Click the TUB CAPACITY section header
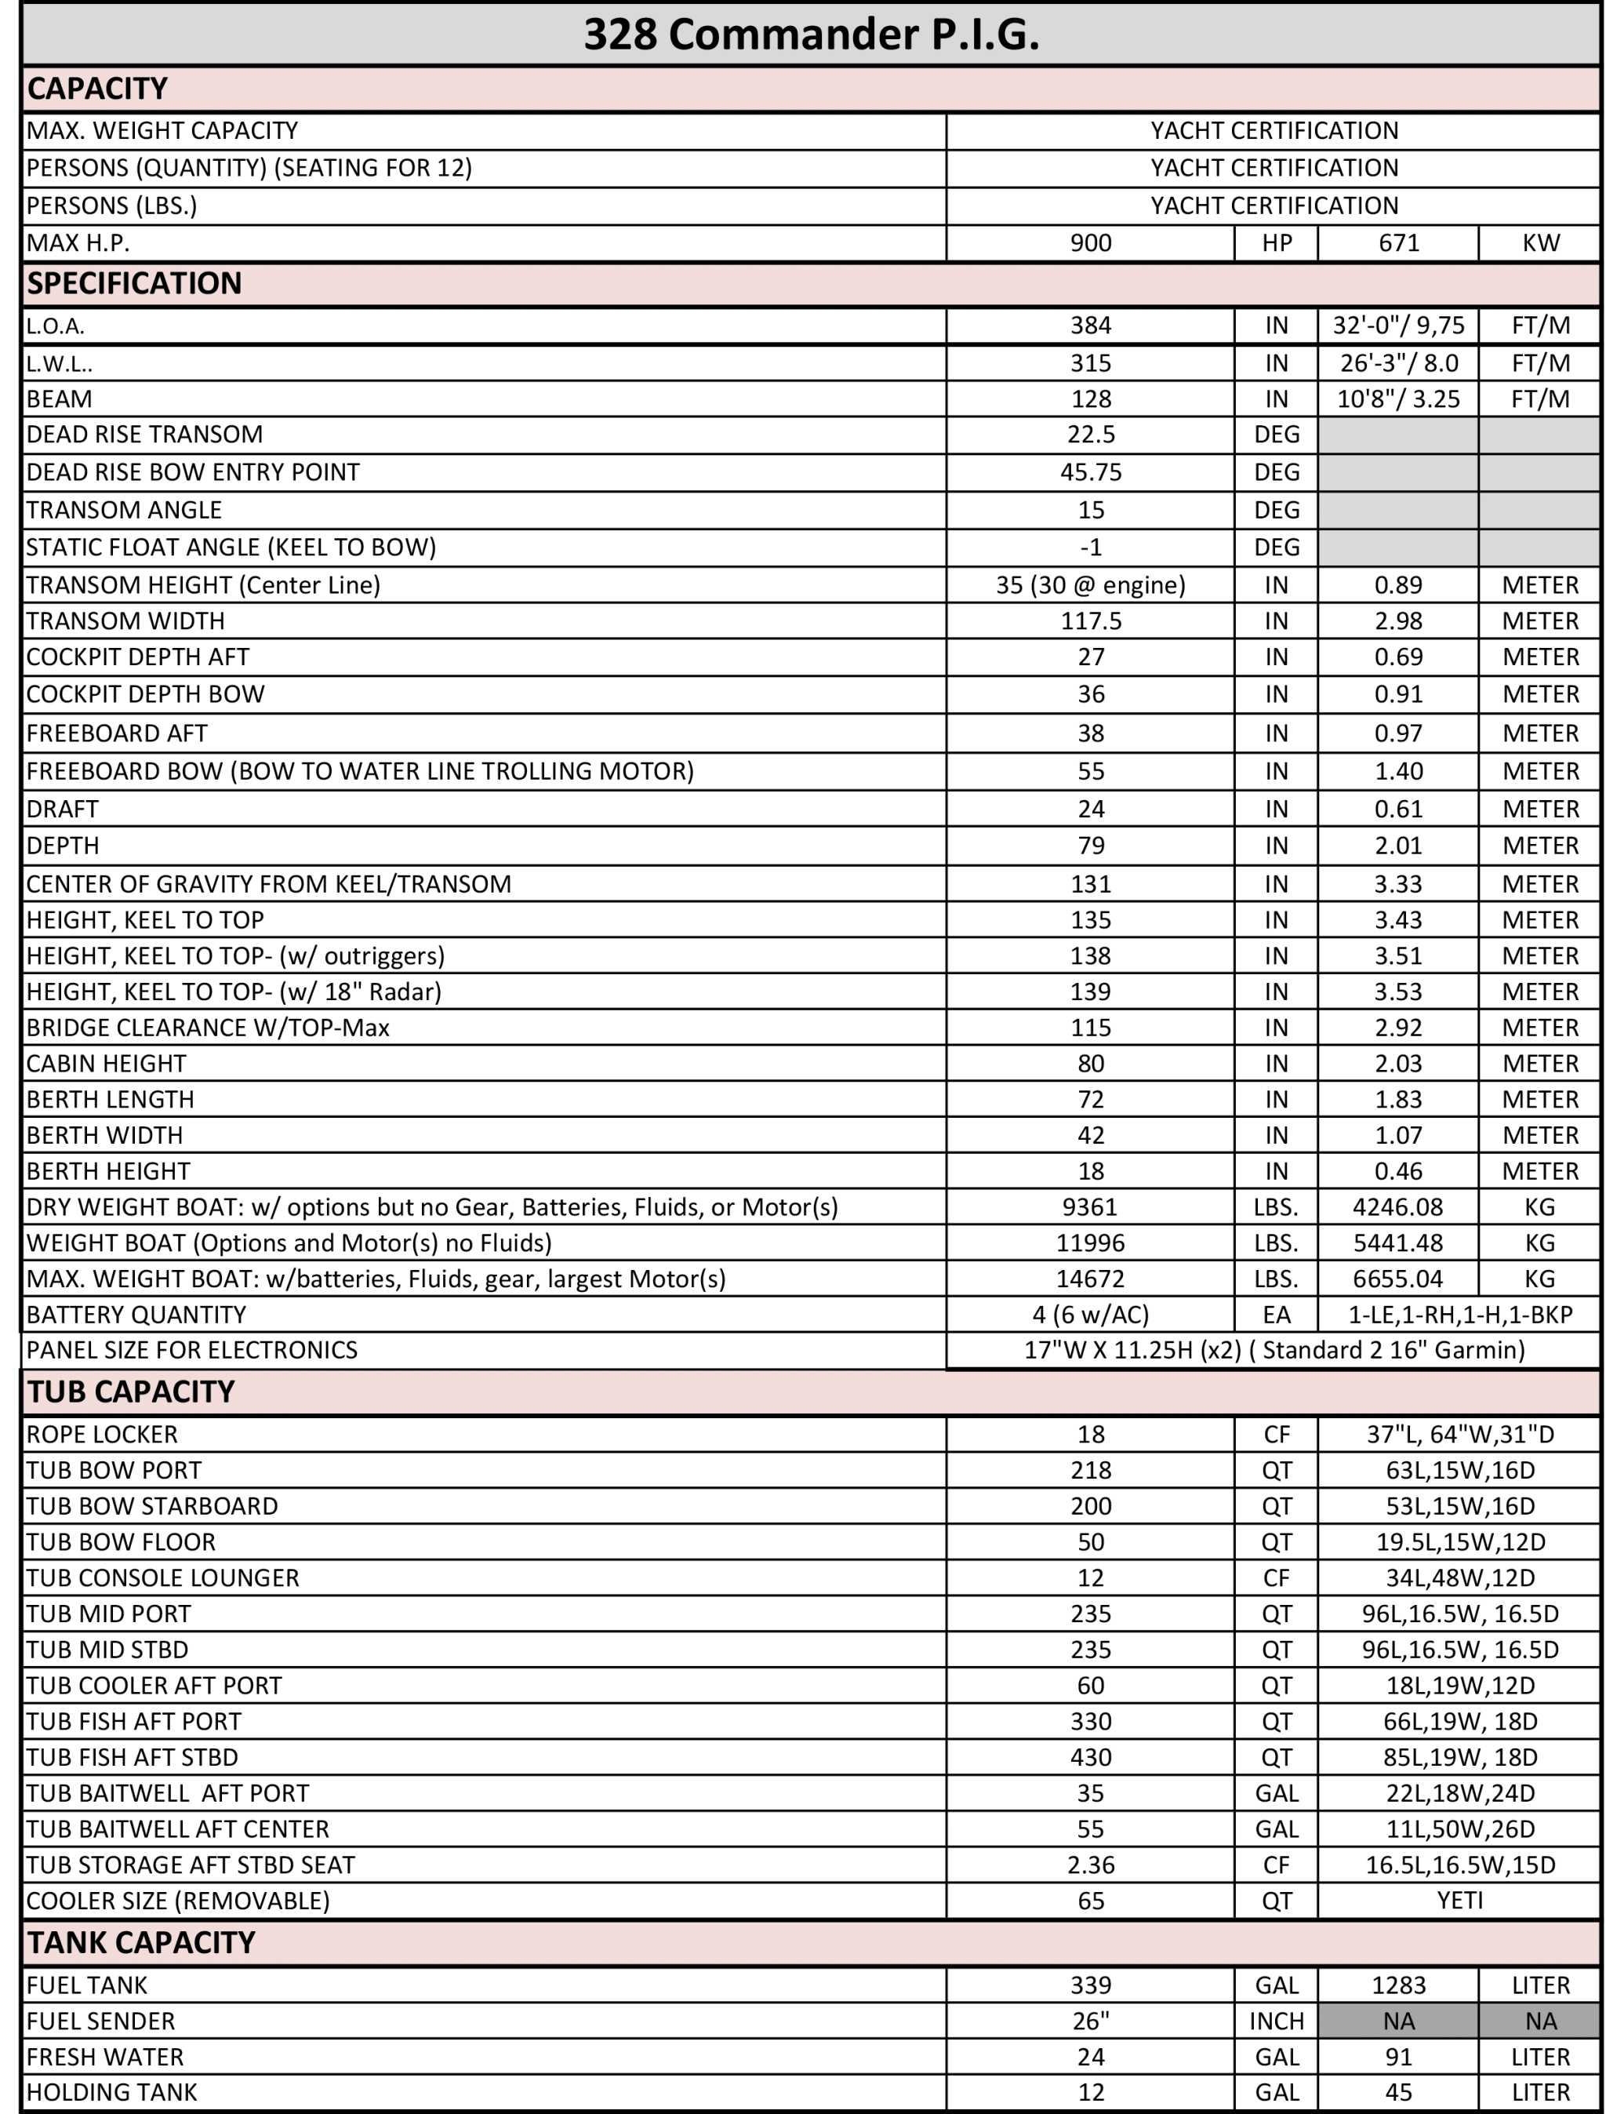1606x2114 pixels. tap(811, 1392)
